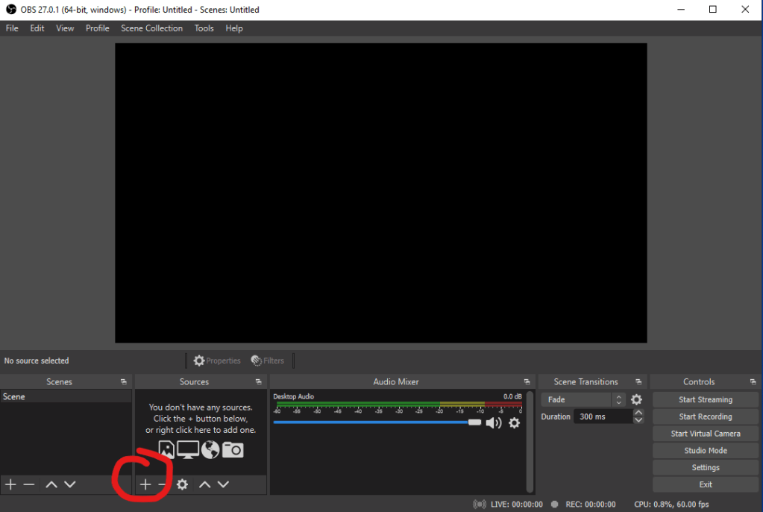Click the display capture monitor icon

(188, 449)
